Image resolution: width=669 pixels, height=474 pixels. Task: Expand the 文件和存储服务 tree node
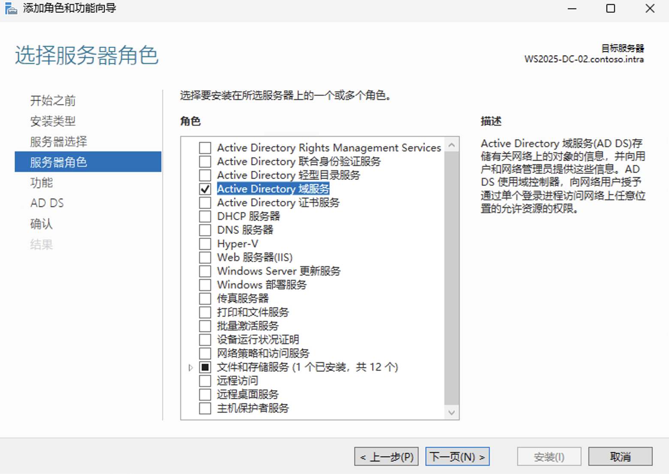(191, 367)
